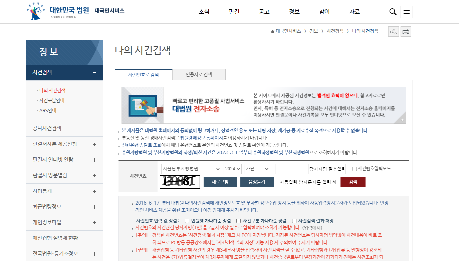Open the search magnifier icon in header

(393, 12)
